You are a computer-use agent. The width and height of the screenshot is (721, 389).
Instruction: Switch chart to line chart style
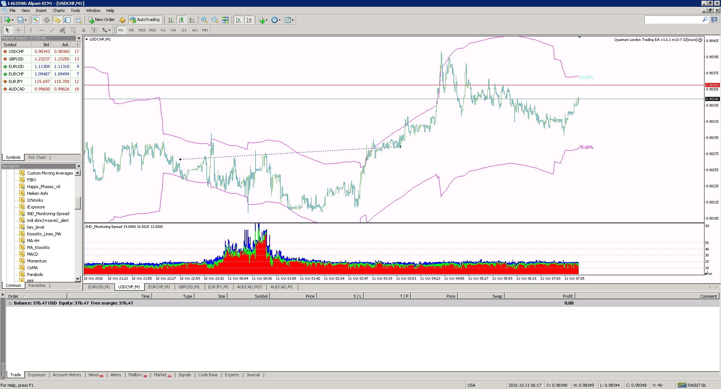192,20
